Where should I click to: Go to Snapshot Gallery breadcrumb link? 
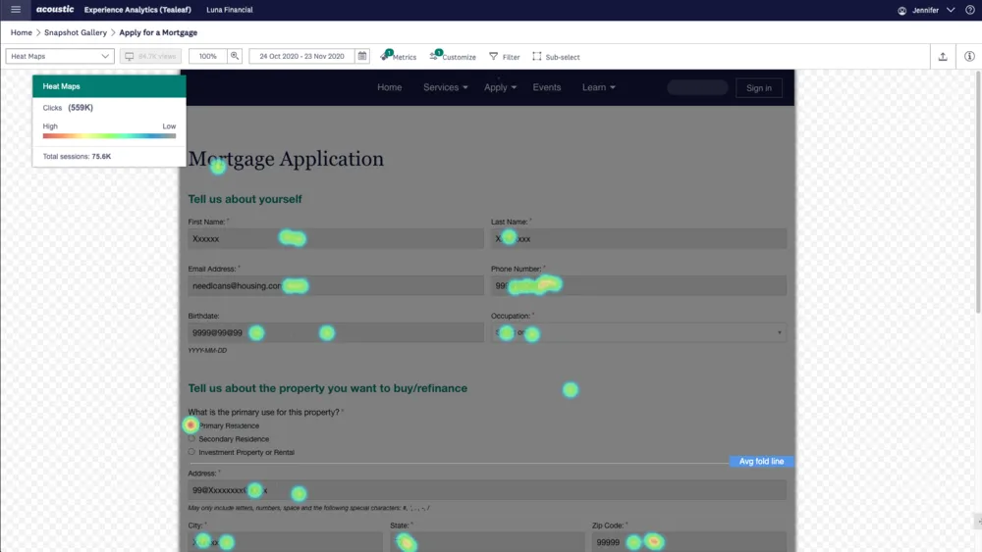76,33
